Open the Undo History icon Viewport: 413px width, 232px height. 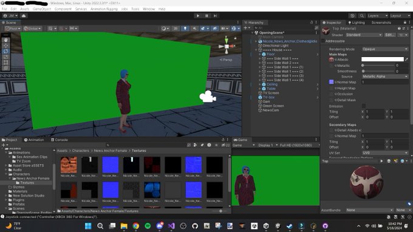352,16
